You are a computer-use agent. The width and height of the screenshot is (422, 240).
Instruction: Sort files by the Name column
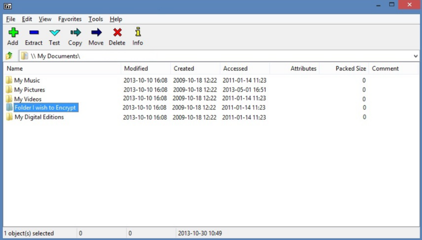click(x=62, y=68)
